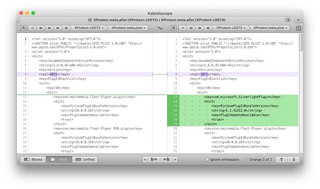This screenshot has width=320, height=189.
Task: Click the copy change to left icon
Action: 166,159
